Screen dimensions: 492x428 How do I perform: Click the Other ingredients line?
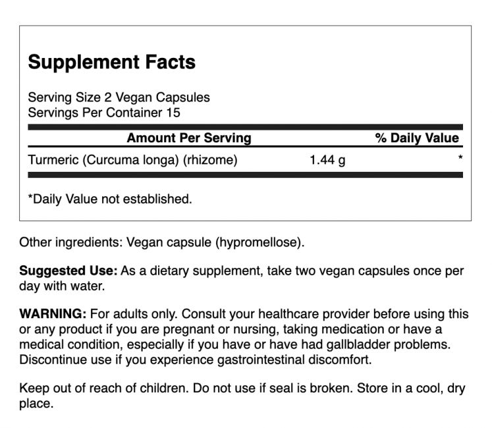pos(162,242)
